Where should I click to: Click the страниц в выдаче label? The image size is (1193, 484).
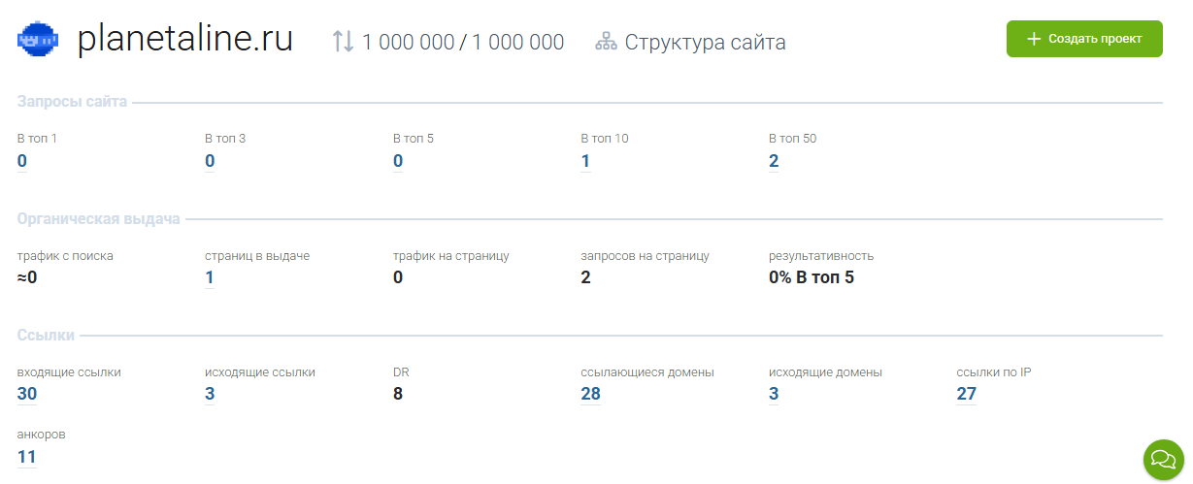click(257, 256)
